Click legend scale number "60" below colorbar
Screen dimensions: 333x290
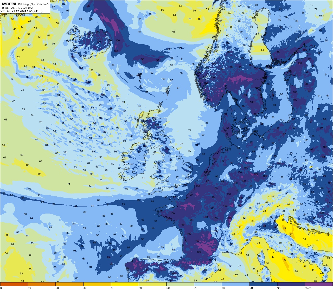[168, 288]
